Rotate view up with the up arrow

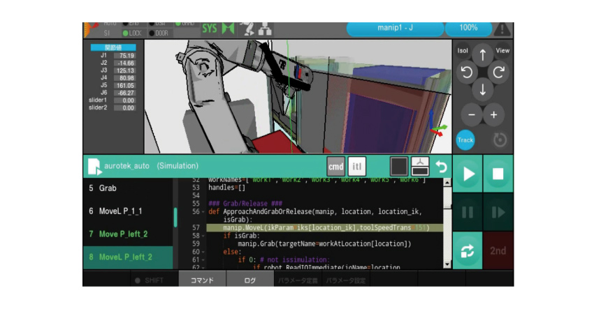[x=482, y=54]
